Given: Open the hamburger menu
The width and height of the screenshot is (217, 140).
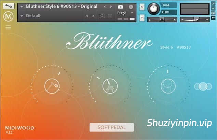Looking at the screenshot, I should point(8,27).
